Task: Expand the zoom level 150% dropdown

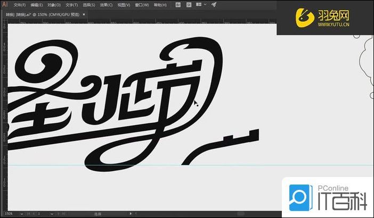Action: click(21, 214)
